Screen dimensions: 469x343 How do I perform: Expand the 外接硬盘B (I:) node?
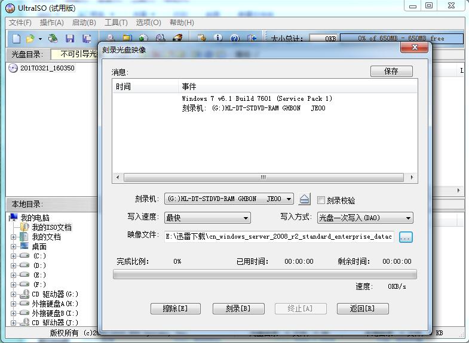13,313
